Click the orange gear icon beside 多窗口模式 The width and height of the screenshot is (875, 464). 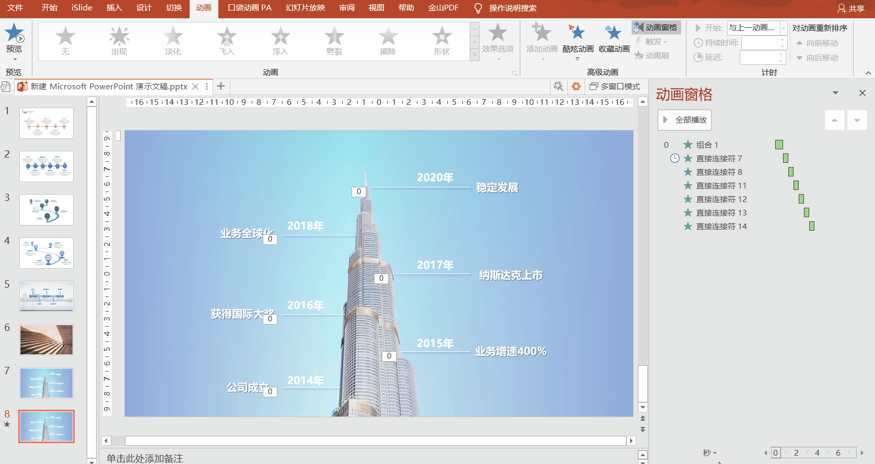[x=576, y=86]
